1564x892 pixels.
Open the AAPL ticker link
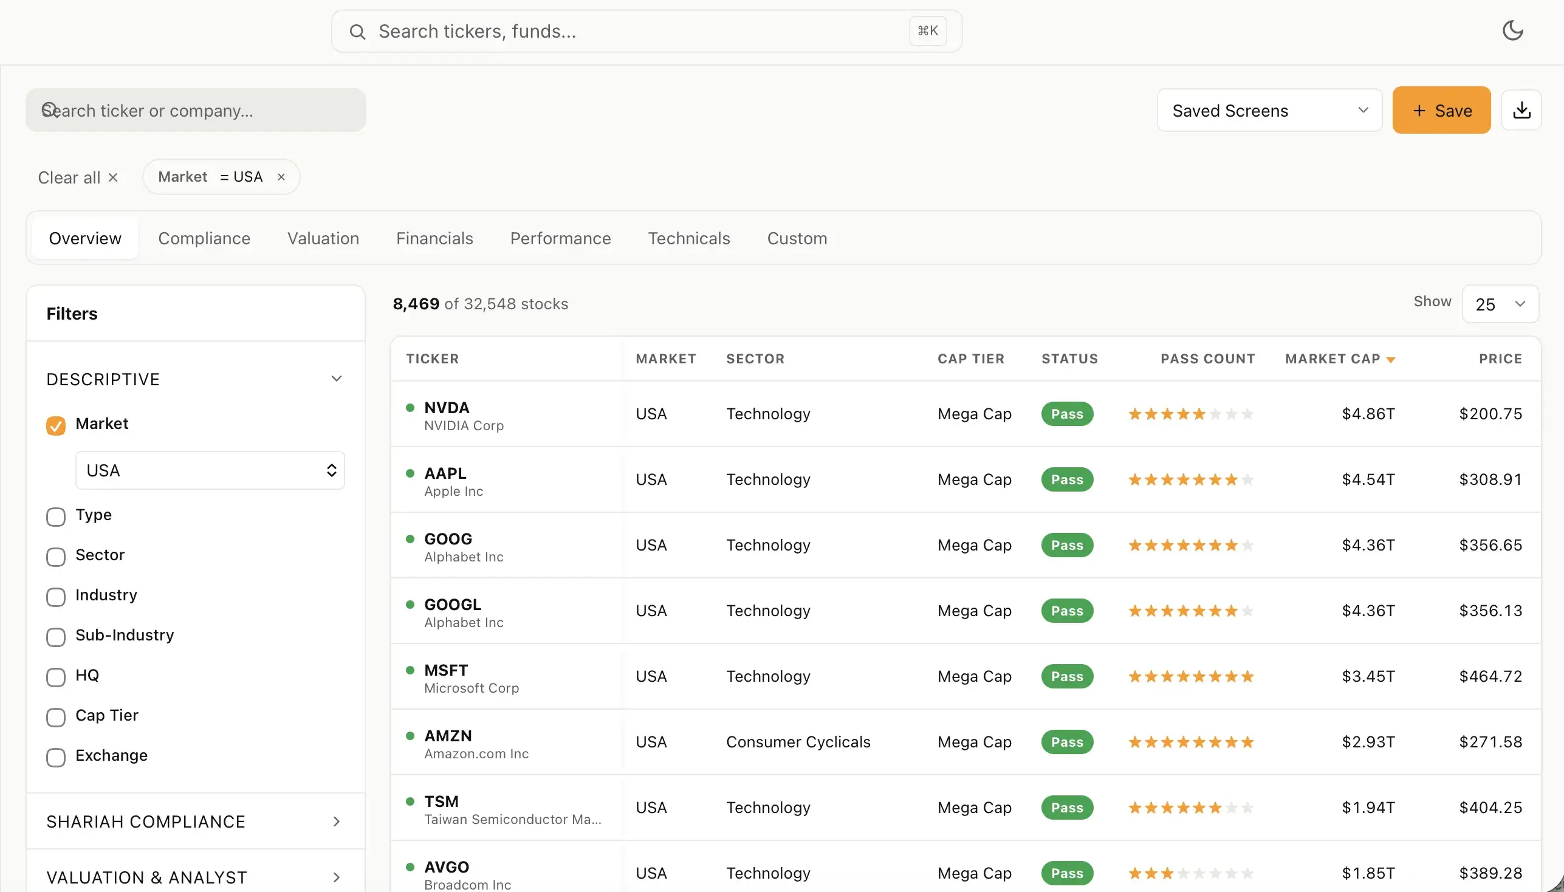(x=445, y=473)
